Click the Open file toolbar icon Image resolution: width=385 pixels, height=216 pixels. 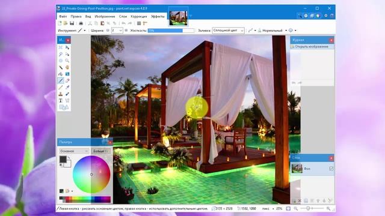[66, 23]
